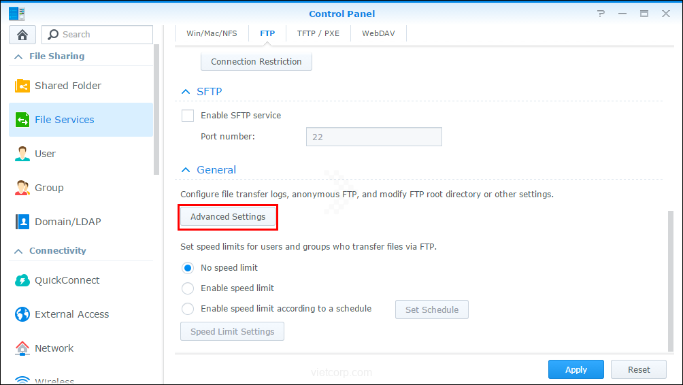Select the No speed limit option
Screen dimensions: 683x385
[188, 268]
